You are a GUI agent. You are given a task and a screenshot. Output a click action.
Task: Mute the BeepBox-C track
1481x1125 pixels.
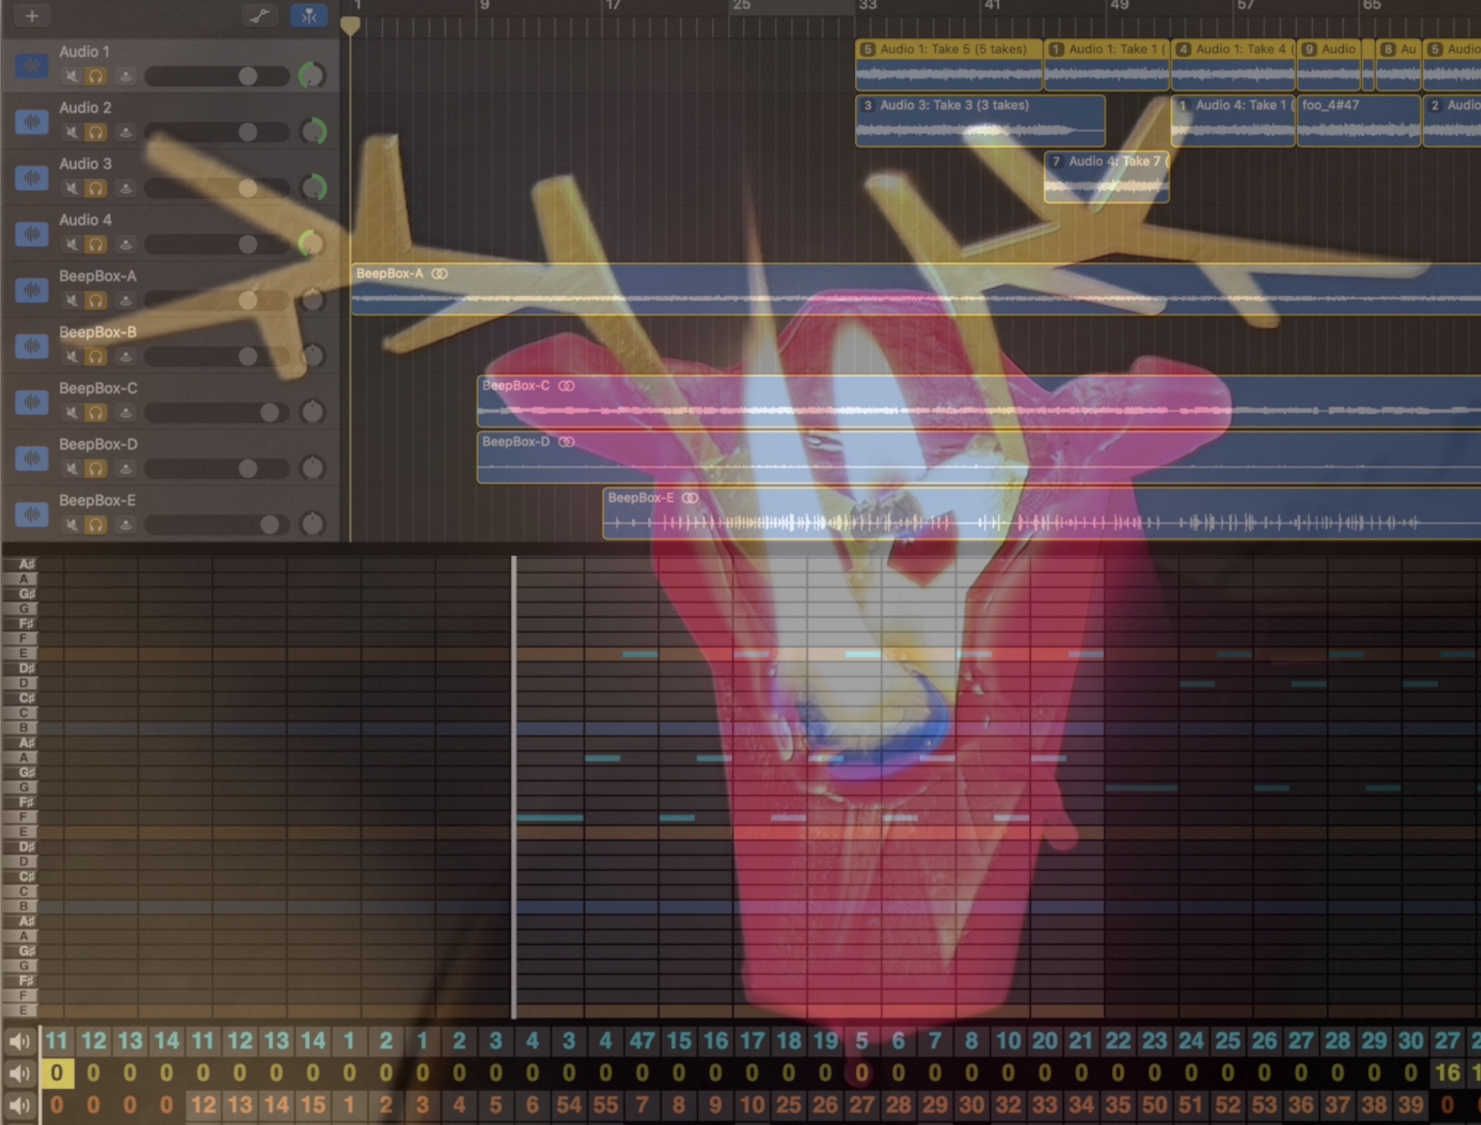click(72, 413)
